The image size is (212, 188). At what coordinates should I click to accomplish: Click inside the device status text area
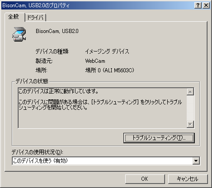coord(102,108)
